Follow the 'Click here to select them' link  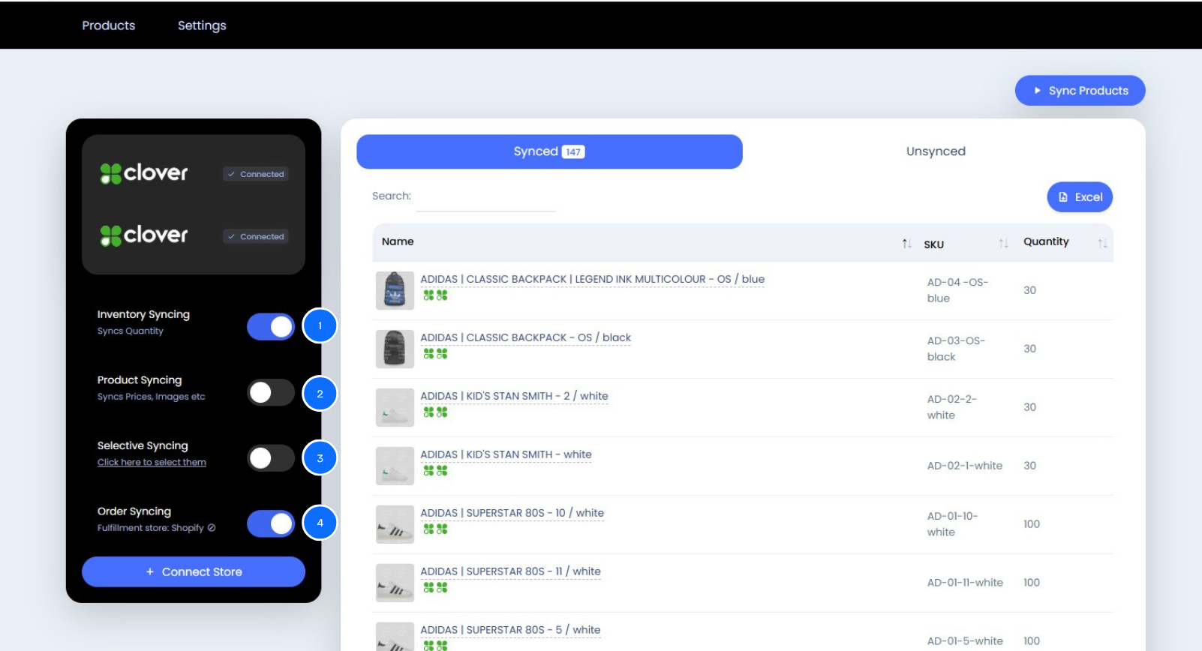[x=152, y=463]
